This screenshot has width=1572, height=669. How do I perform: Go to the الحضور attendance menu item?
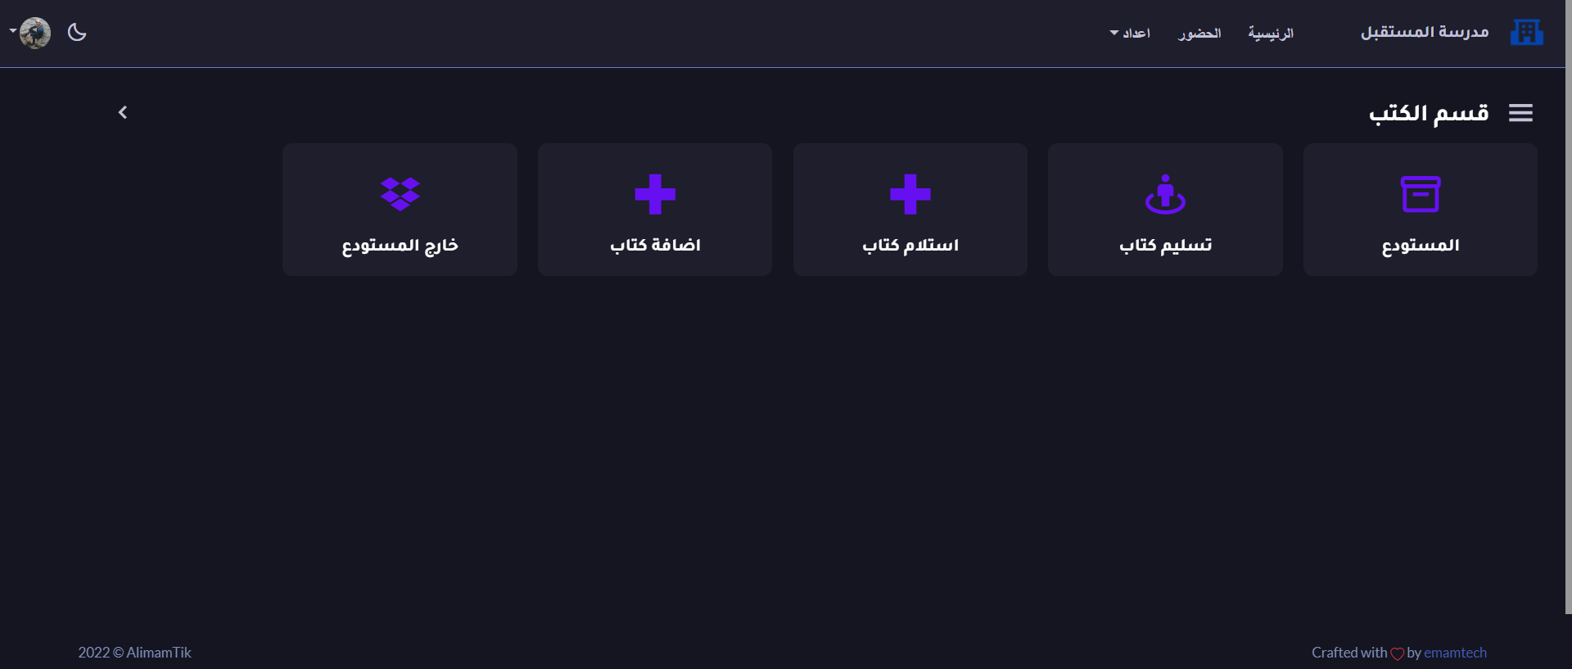coord(1199,34)
